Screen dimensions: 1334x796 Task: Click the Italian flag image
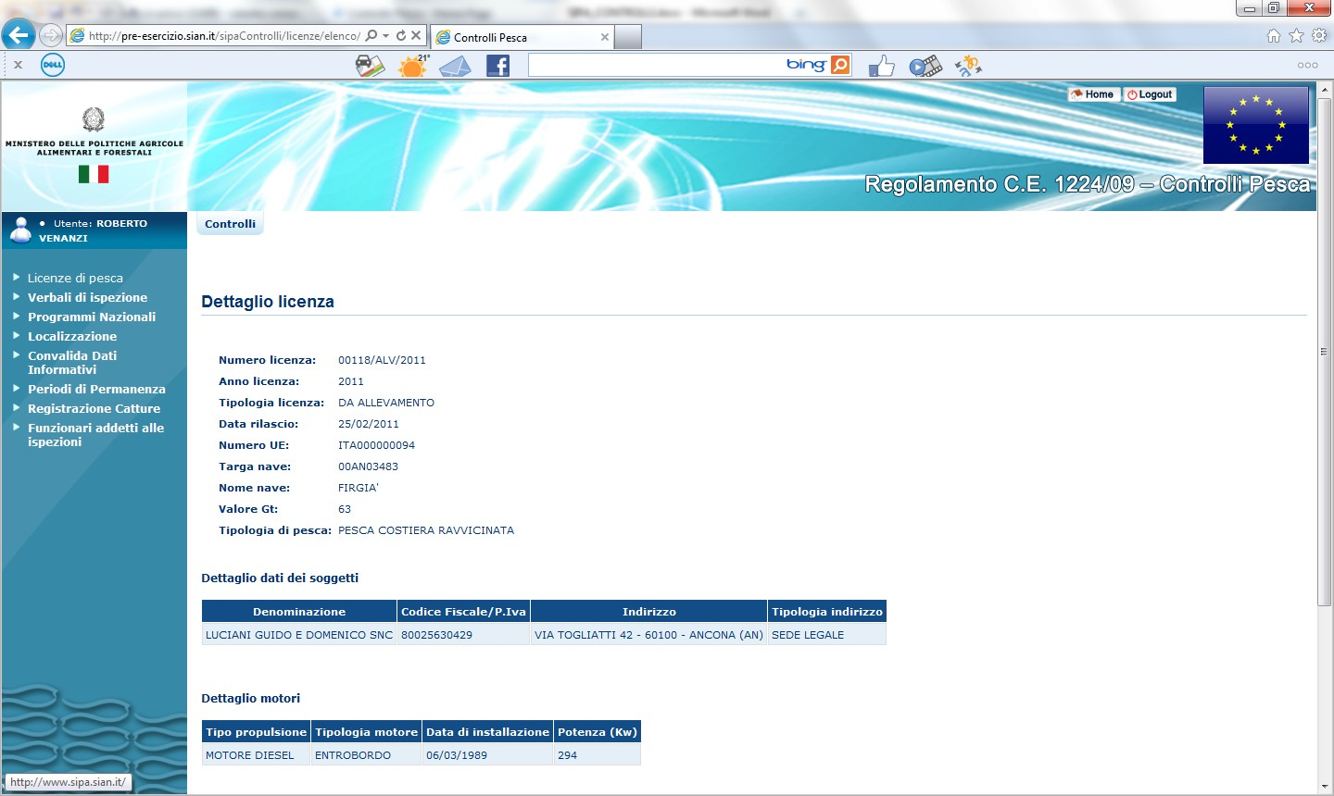click(94, 174)
